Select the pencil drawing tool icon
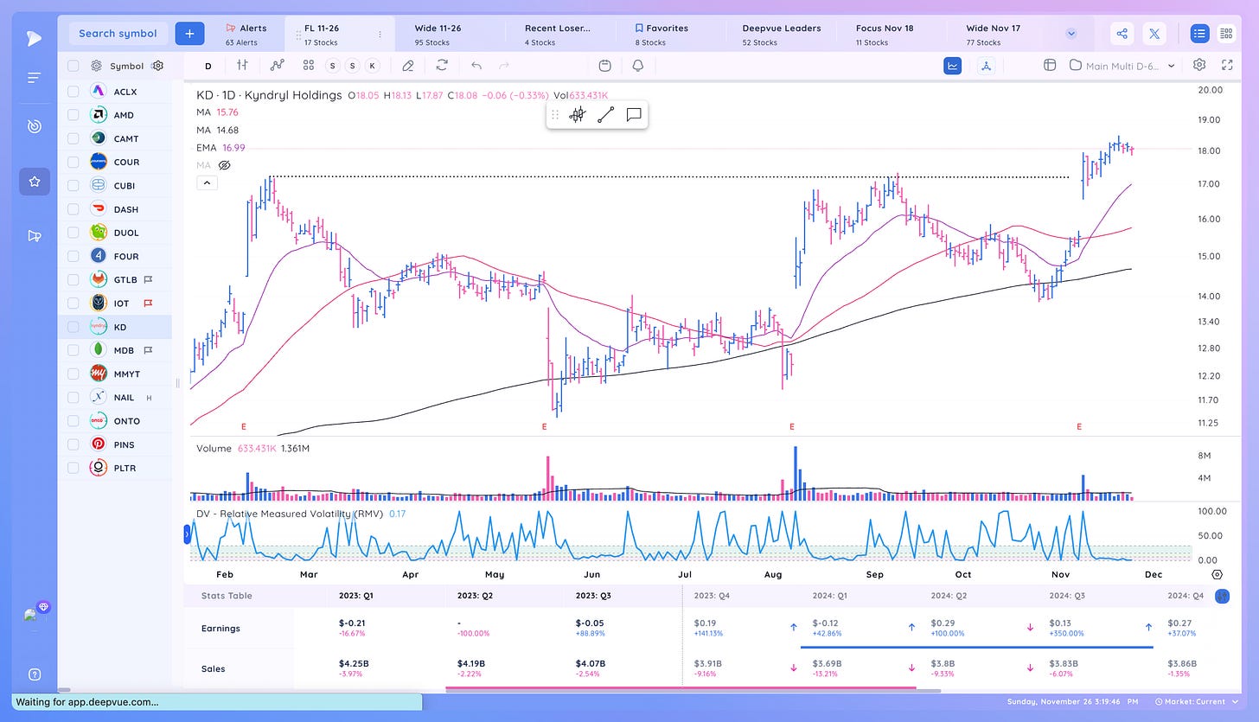This screenshot has height=722, width=1259. pos(408,65)
